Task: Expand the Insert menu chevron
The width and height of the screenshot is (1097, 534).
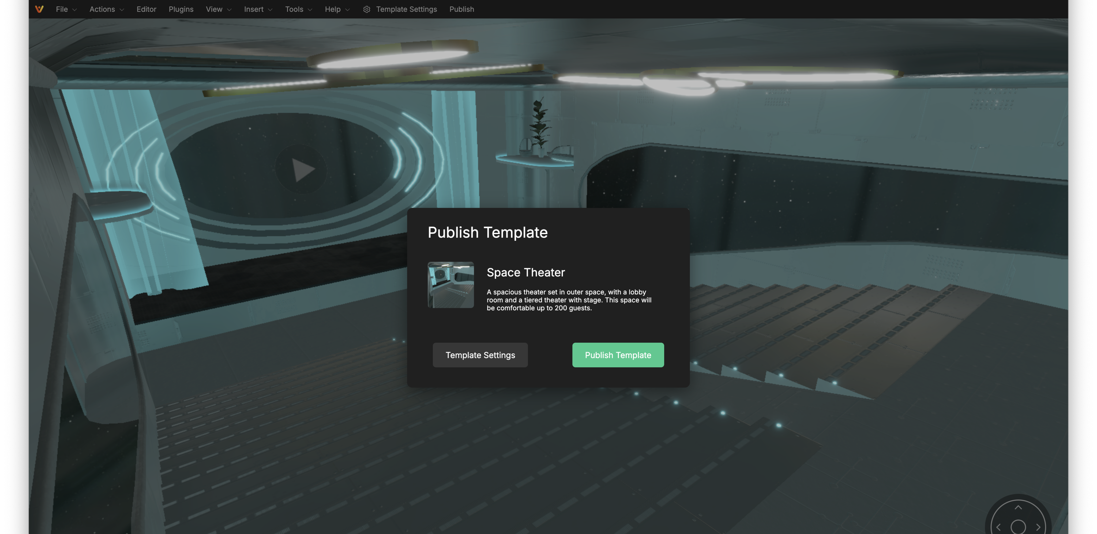Action: pyautogui.click(x=270, y=9)
